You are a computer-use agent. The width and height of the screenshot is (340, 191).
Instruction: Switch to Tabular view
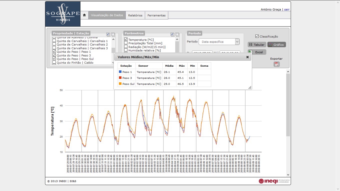[x=257, y=45]
